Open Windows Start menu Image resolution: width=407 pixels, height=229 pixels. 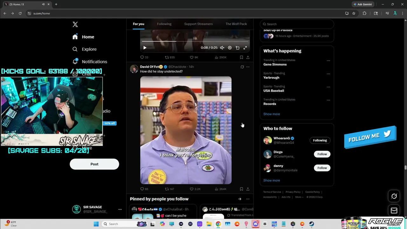(x=96, y=224)
